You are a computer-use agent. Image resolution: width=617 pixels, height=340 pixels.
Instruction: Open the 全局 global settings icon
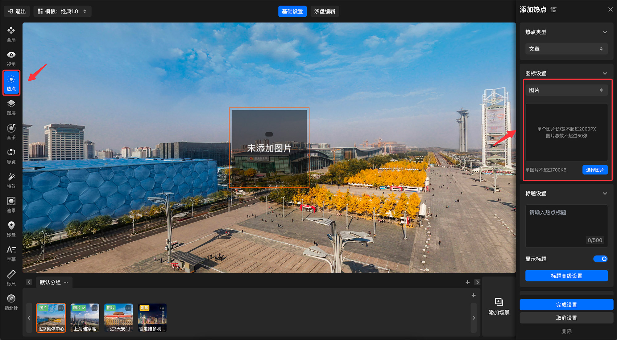point(11,34)
